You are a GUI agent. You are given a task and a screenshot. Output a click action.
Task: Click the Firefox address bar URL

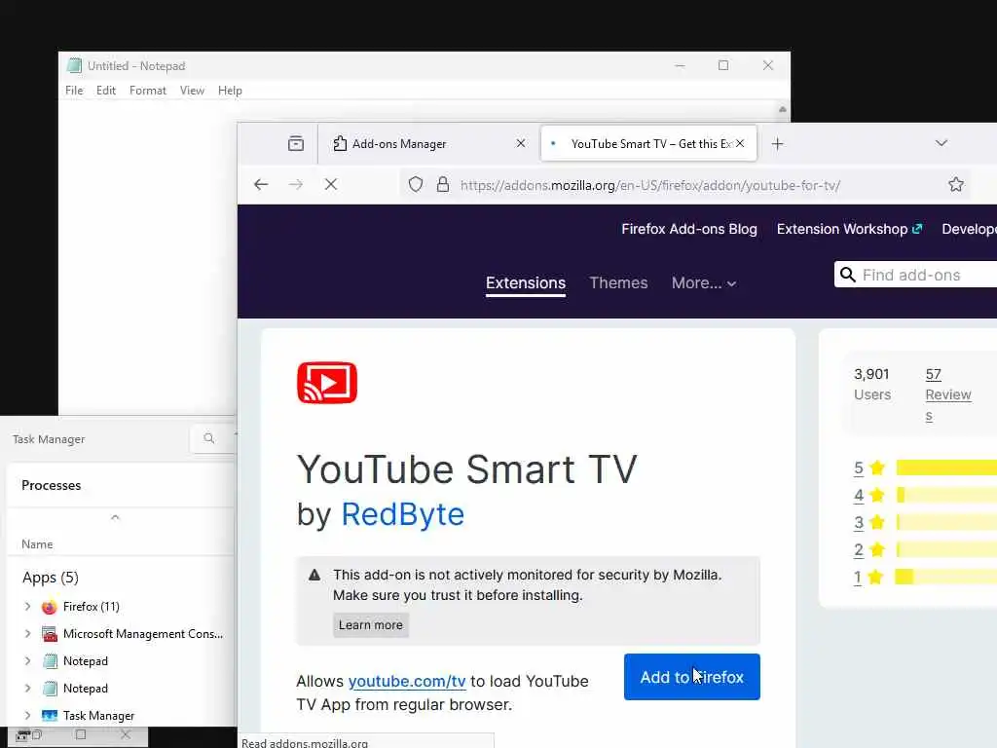[x=649, y=185]
